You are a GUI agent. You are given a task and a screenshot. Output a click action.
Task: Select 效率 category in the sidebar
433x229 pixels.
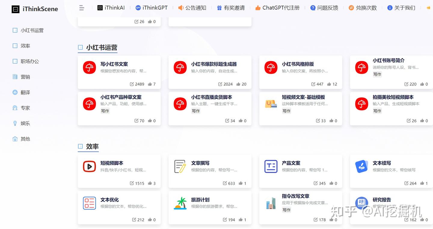tap(25, 46)
